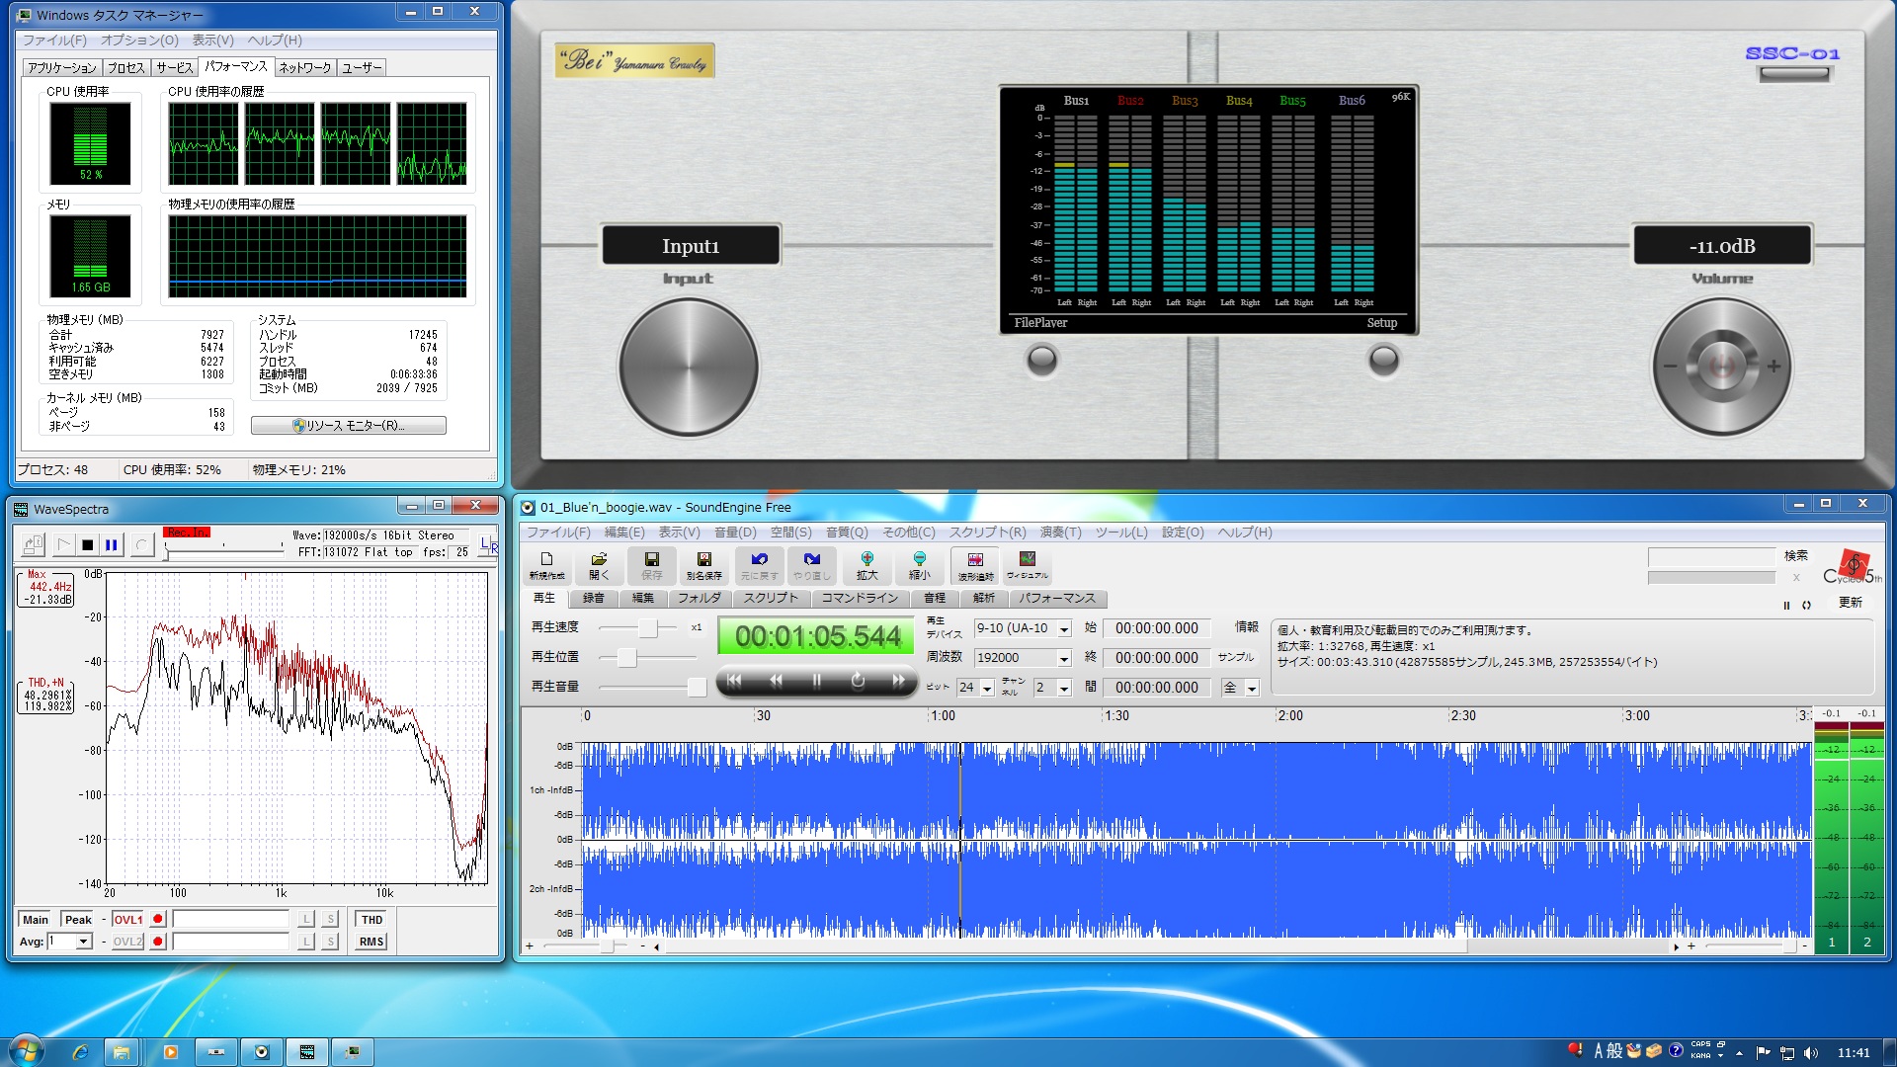Expand the 周波数 192000 frequency dropdown
Viewport: 1897px width, 1067px height.
1064,659
